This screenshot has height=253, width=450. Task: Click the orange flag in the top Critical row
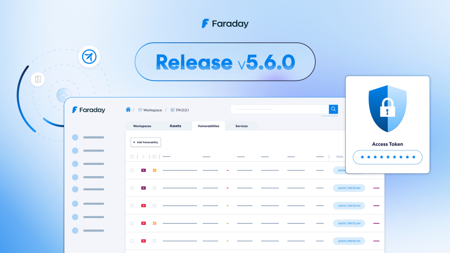[x=154, y=170]
